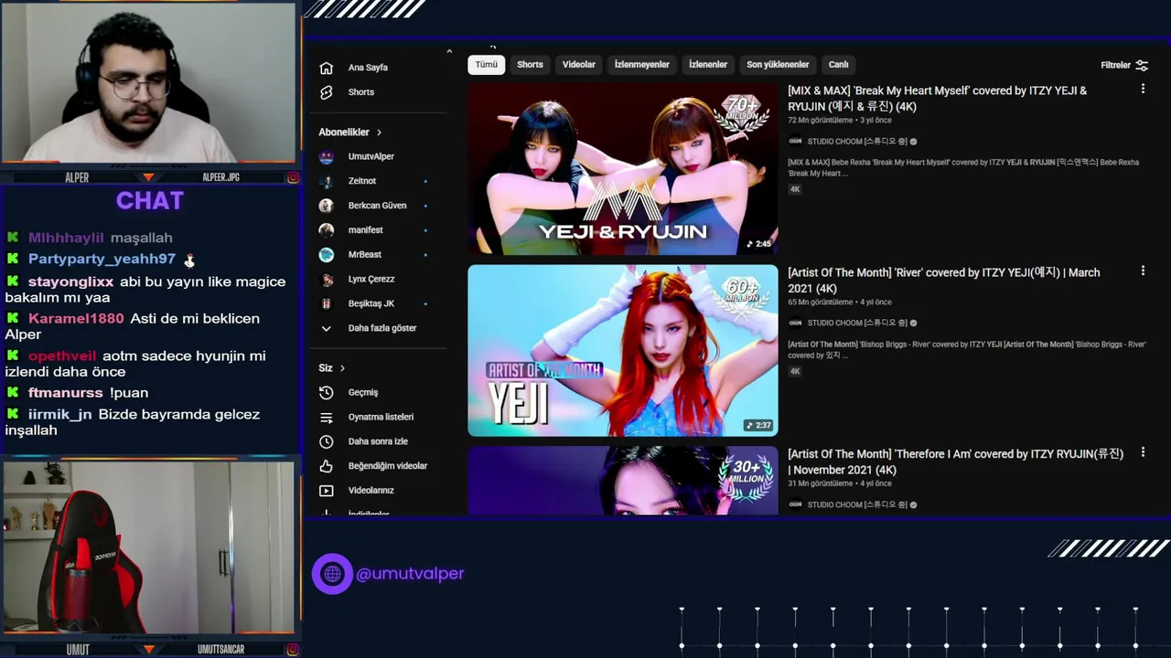Select Videolar filter chip
This screenshot has width=1171, height=658.
(579, 65)
